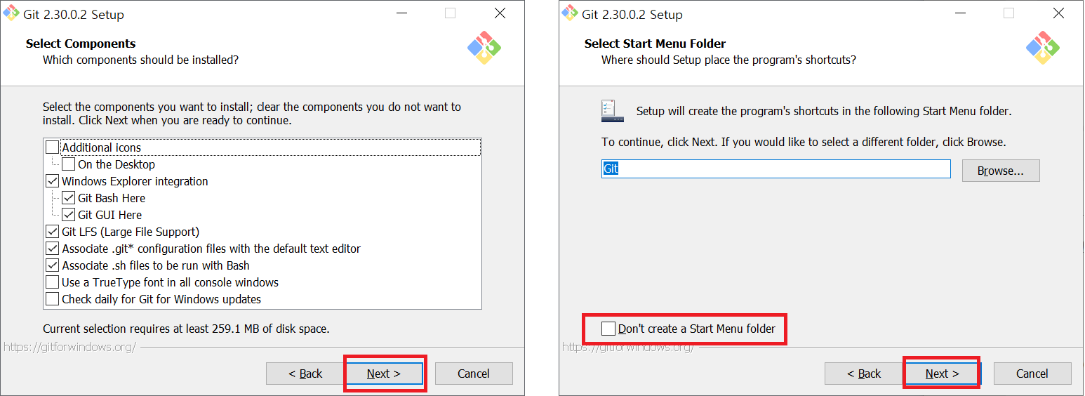1085x396 pixels.
Task: Disable Git Bash Here option
Action: [x=69, y=198]
